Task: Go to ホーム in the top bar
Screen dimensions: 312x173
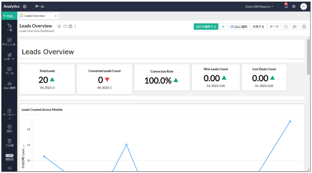Action: click(39, 6)
